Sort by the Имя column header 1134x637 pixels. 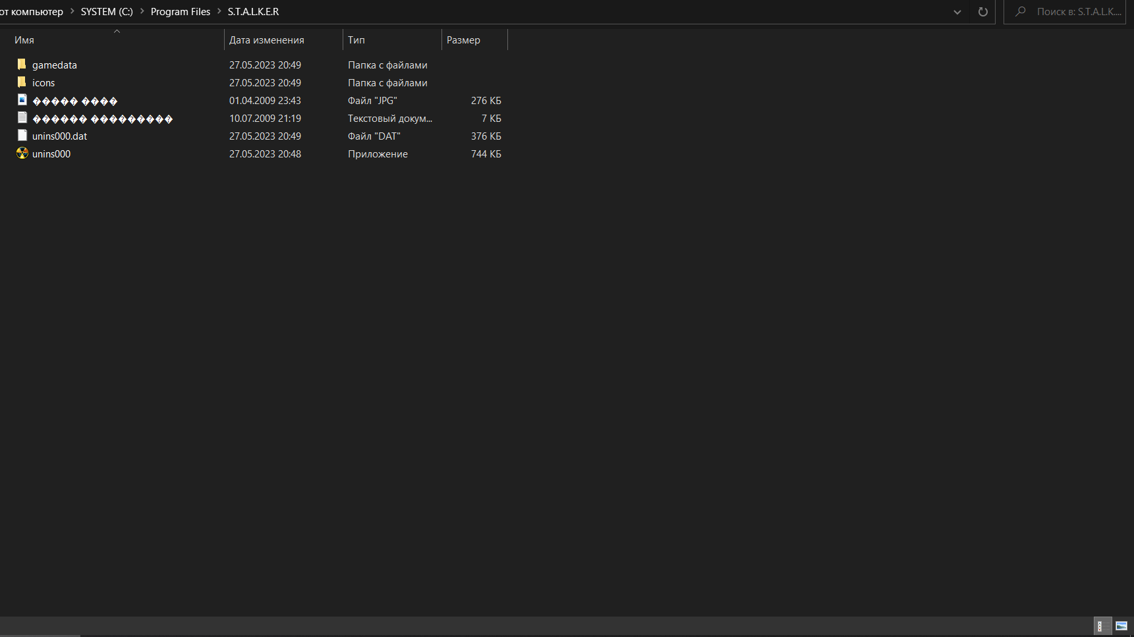tap(117, 40)
